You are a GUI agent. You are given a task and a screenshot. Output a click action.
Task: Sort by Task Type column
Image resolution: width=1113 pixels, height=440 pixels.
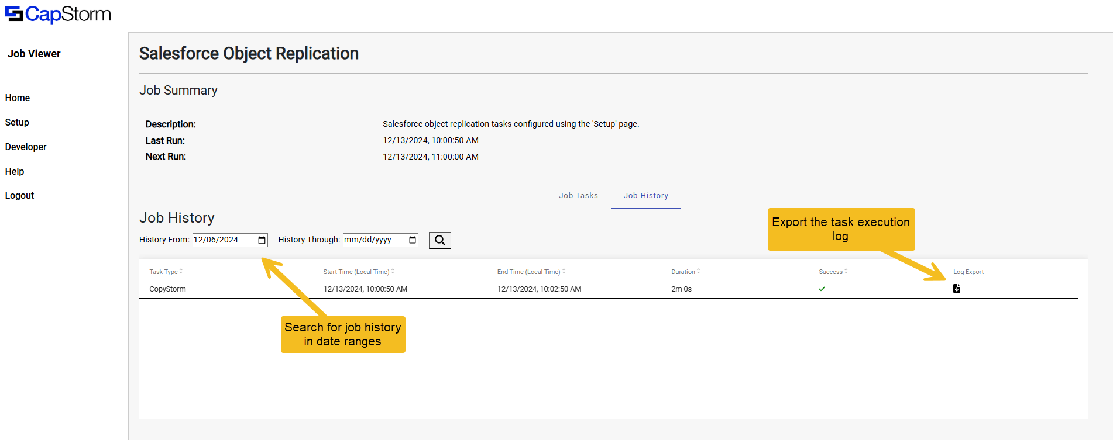(x=166, y=272)
